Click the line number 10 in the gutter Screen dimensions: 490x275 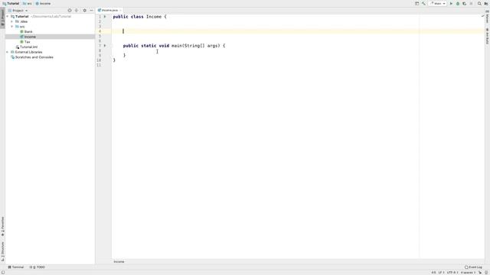(x=99, y=60)
